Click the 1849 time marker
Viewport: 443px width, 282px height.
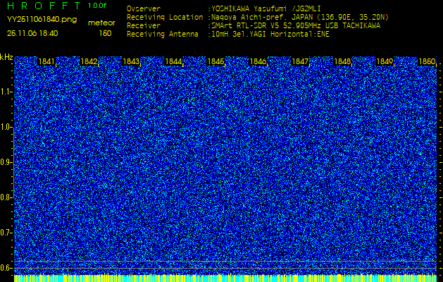(385, 61)
